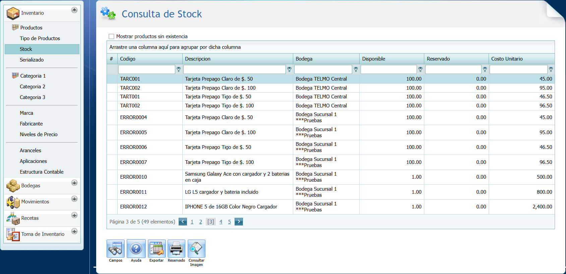Select the ERROR0010 row code
The image size is (566, 274).
(x=133, y=177)
